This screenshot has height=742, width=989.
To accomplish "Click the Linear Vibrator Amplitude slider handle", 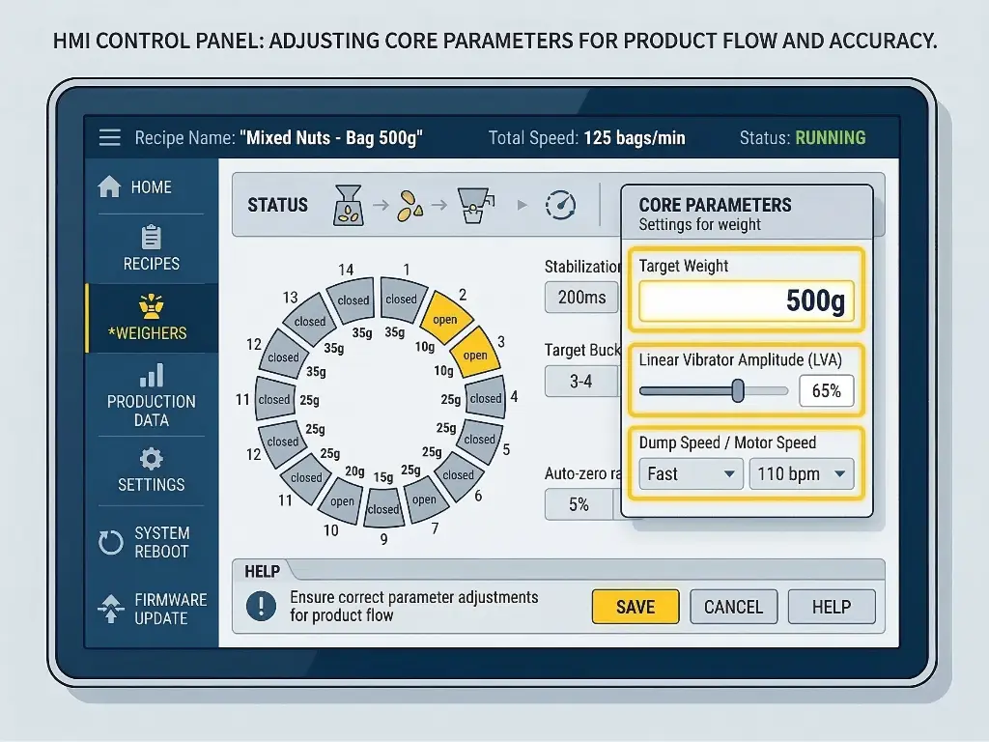I will click(x=738, y=390).
